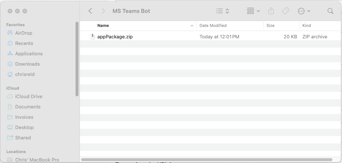Click the Desktop icon in sidebar

coord(10,127)
